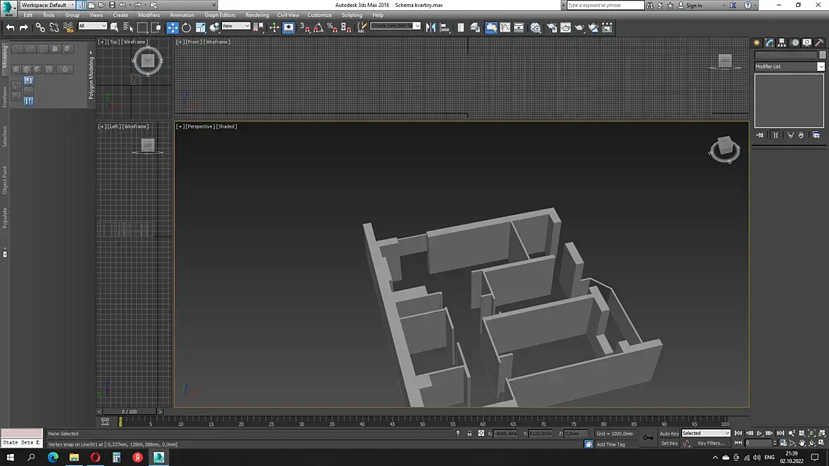829x466 pixels.
Task: Open the Graph Editors menu
Action: click(220, 15)
